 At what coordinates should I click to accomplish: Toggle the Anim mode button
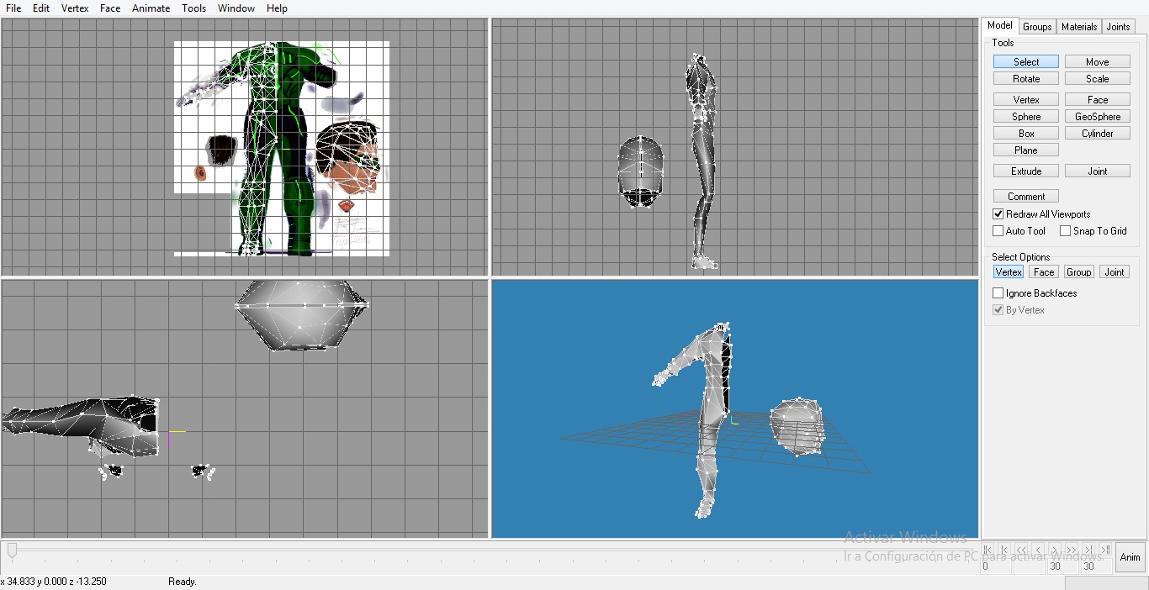click(x=1130, y=557)
